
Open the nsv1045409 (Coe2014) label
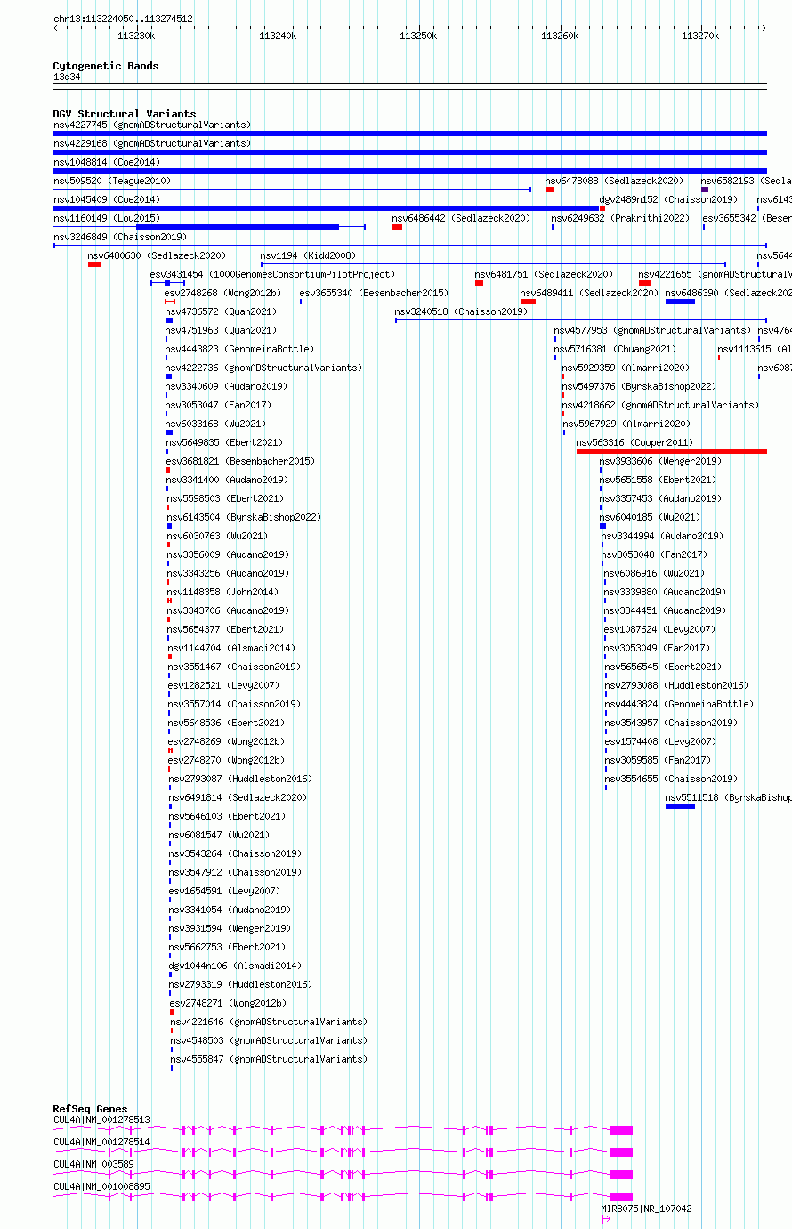pos(107,199)
